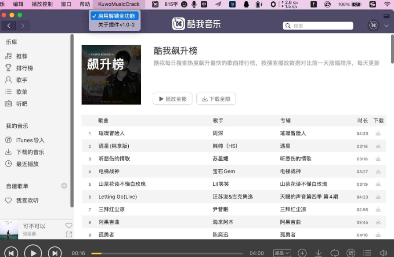
Task: Select song title 孤勇者
Action: pyautogui.click(x=106, y=235)
